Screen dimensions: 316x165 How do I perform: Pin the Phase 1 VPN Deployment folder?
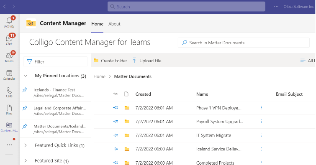116,108
